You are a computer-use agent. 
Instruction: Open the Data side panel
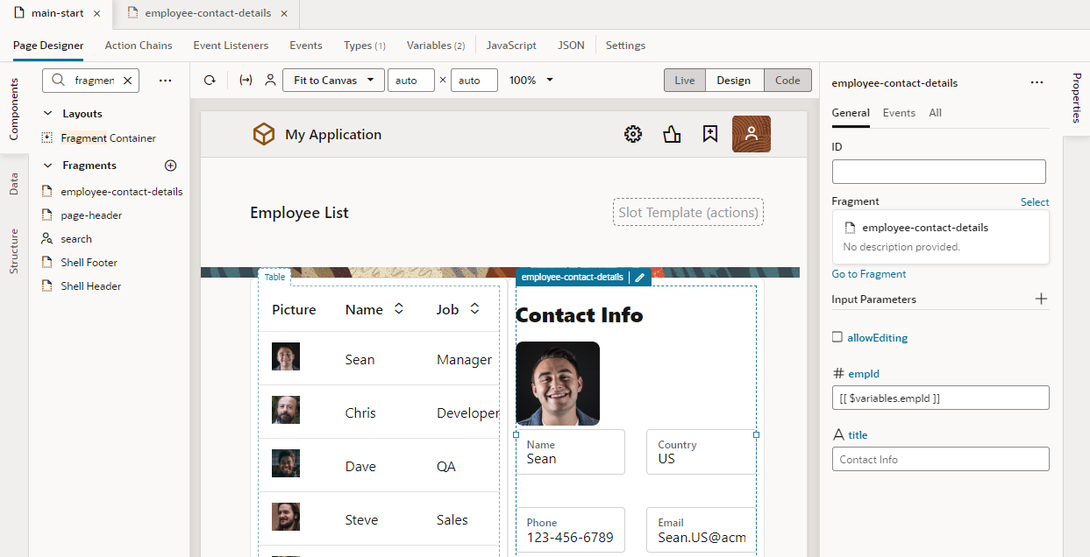[14, 183]
